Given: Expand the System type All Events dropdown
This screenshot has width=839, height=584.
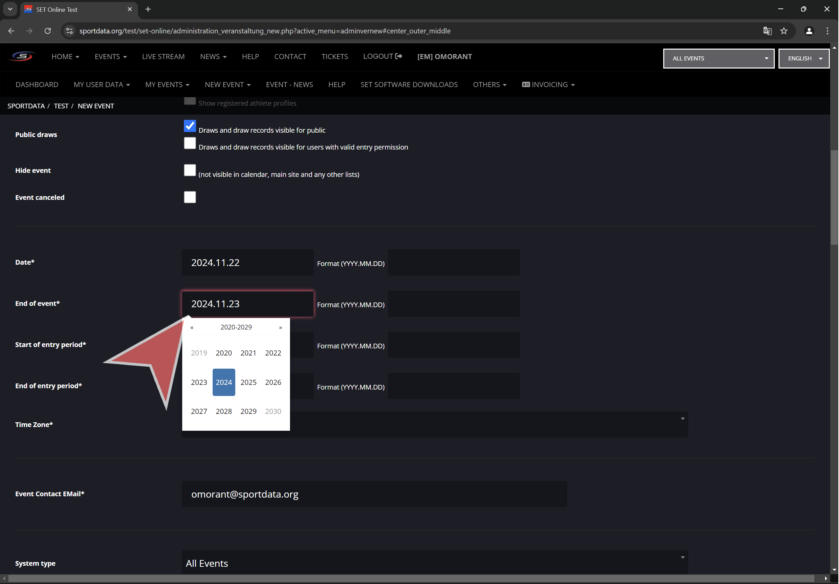Looking at the screenshot, I should coord(435,563).
